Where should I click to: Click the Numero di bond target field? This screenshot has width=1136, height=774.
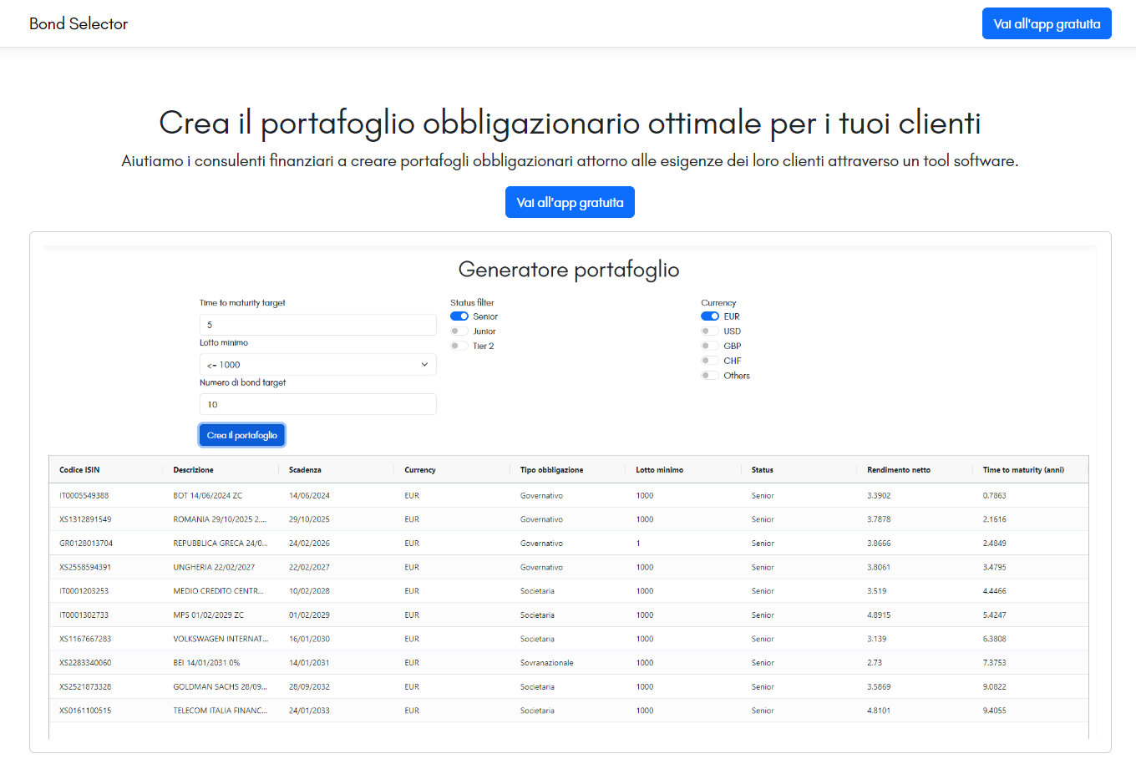click(x=318, y=404)
